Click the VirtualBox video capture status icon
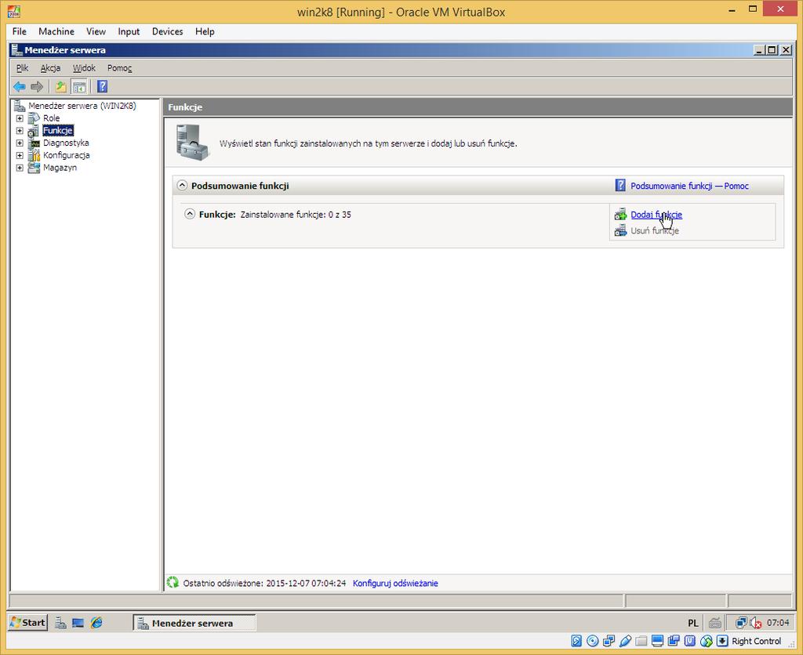 (x=674, y=641)
